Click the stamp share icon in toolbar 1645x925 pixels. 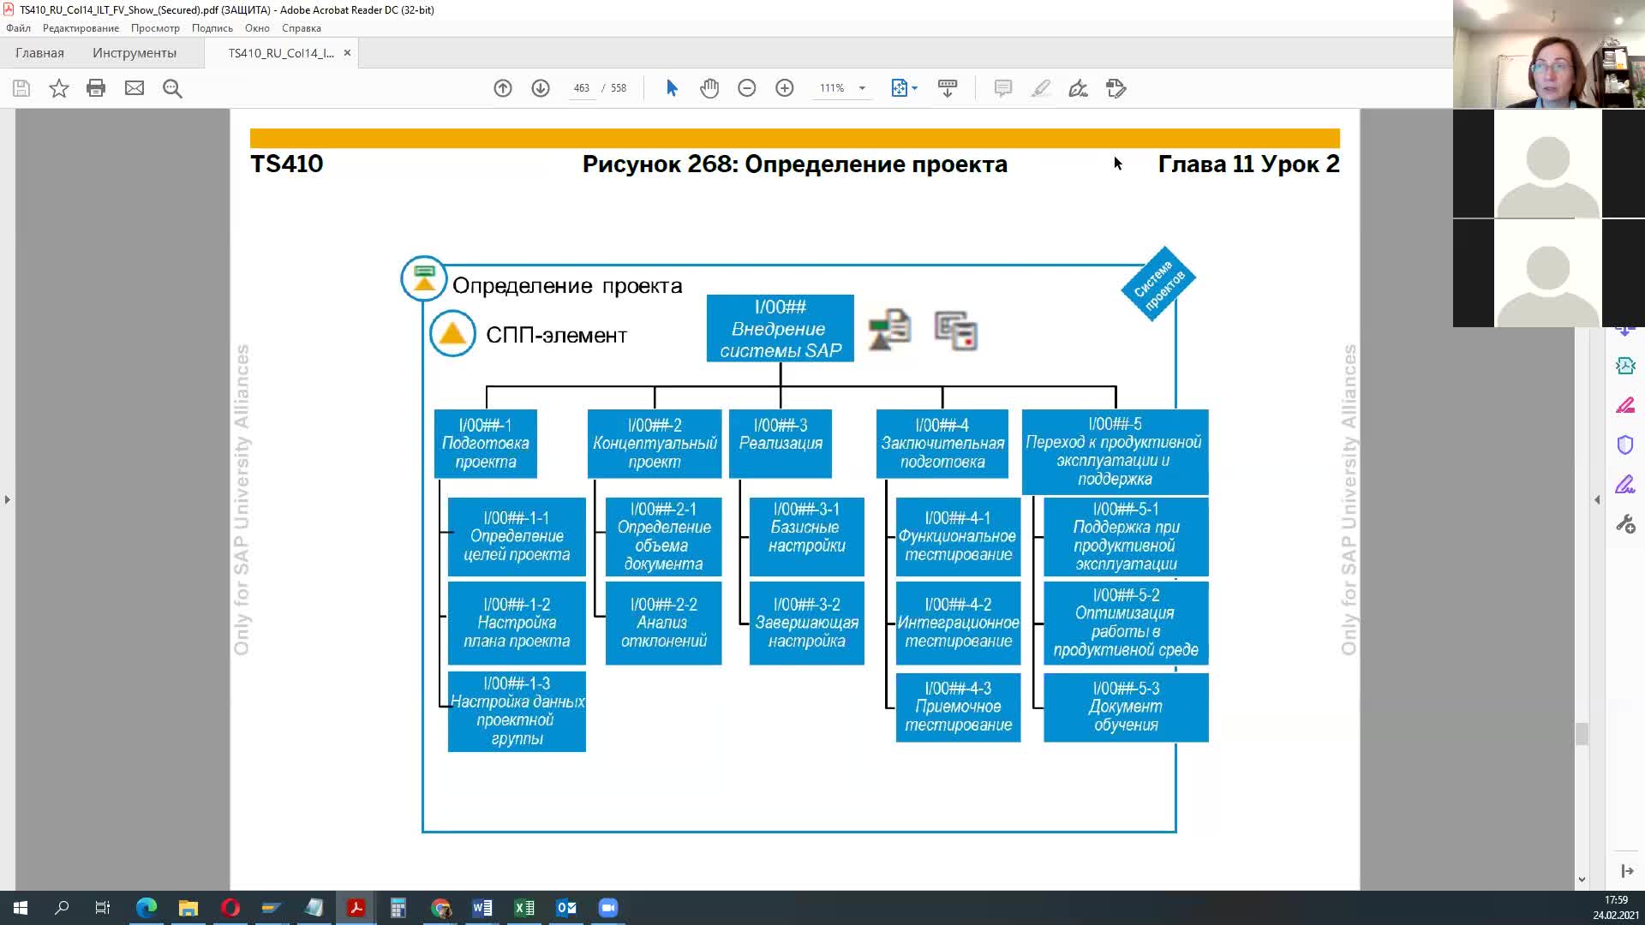coord(1116,88)
